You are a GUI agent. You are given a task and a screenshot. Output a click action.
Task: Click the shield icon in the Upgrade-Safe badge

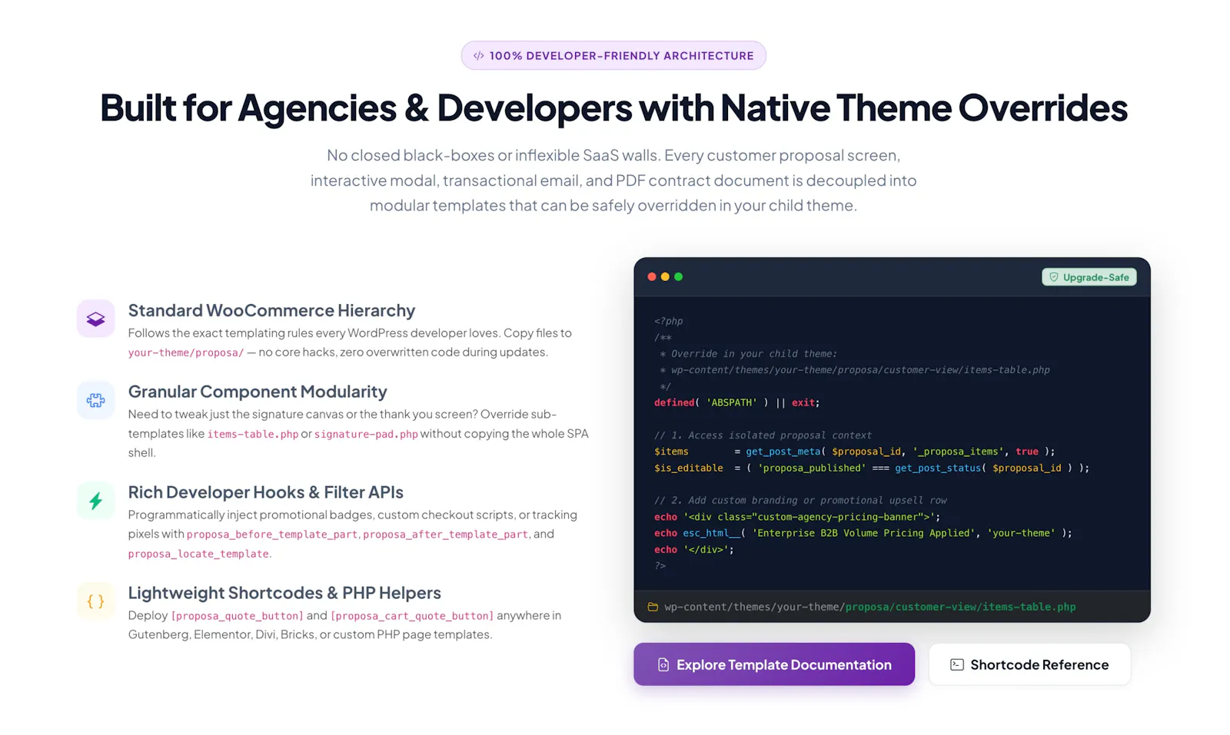coord(1054,277)
